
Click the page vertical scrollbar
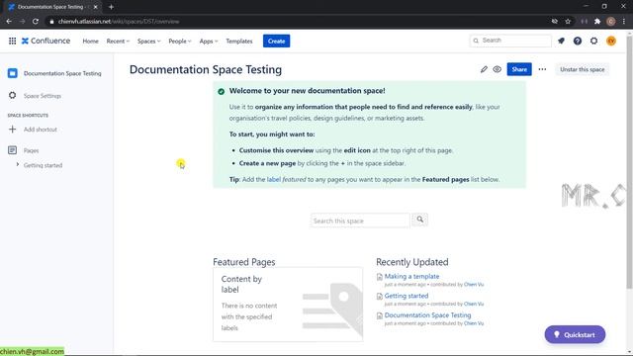click(629, 161)
